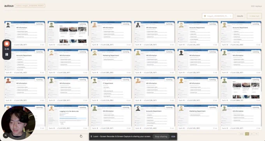
Task: Select the highlighted 1x speed button
Action: (x=247, y=134)
